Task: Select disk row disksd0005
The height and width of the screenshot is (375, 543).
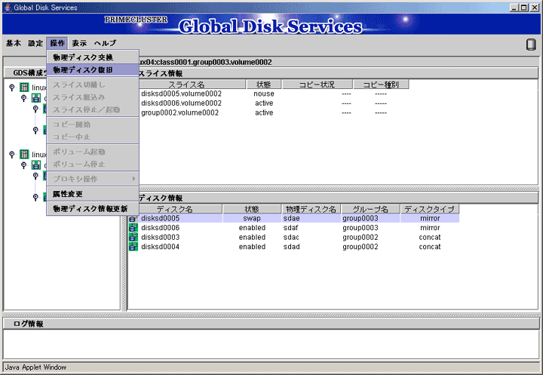Action: point(293,218)
